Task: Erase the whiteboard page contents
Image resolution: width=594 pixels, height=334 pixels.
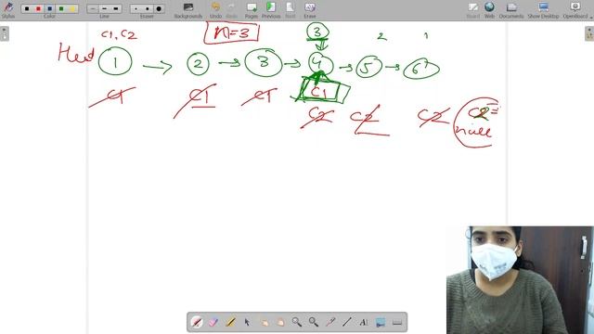Action: tap(310, 10)
